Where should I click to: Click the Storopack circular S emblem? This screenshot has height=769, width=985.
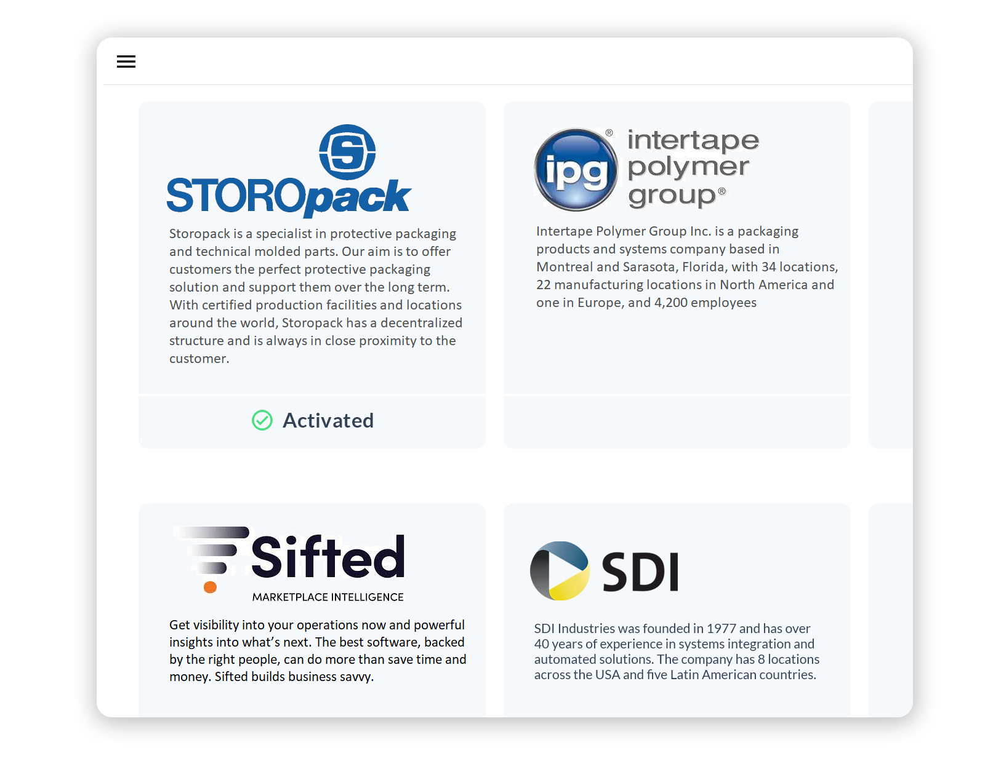point(347,152)
